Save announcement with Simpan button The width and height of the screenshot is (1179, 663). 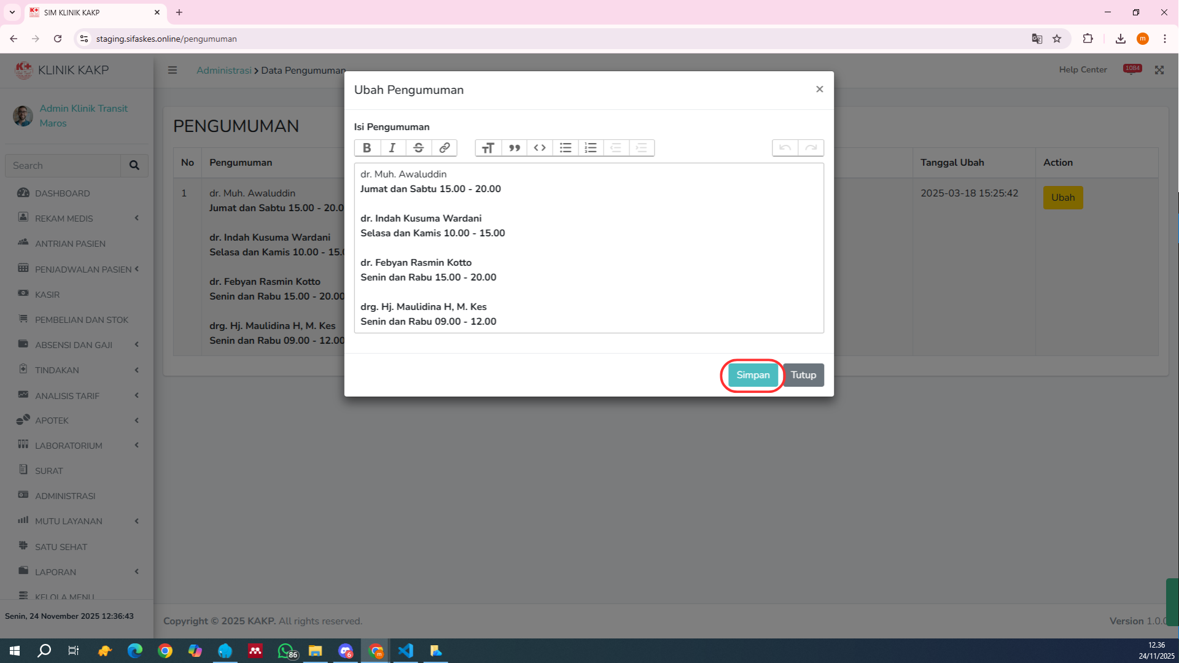point(753,375)
